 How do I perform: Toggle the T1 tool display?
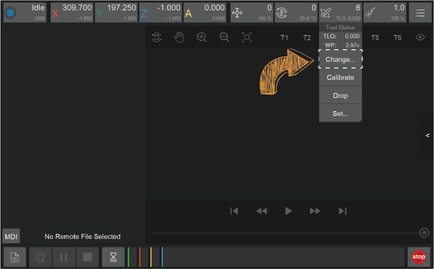click(284, 38)
